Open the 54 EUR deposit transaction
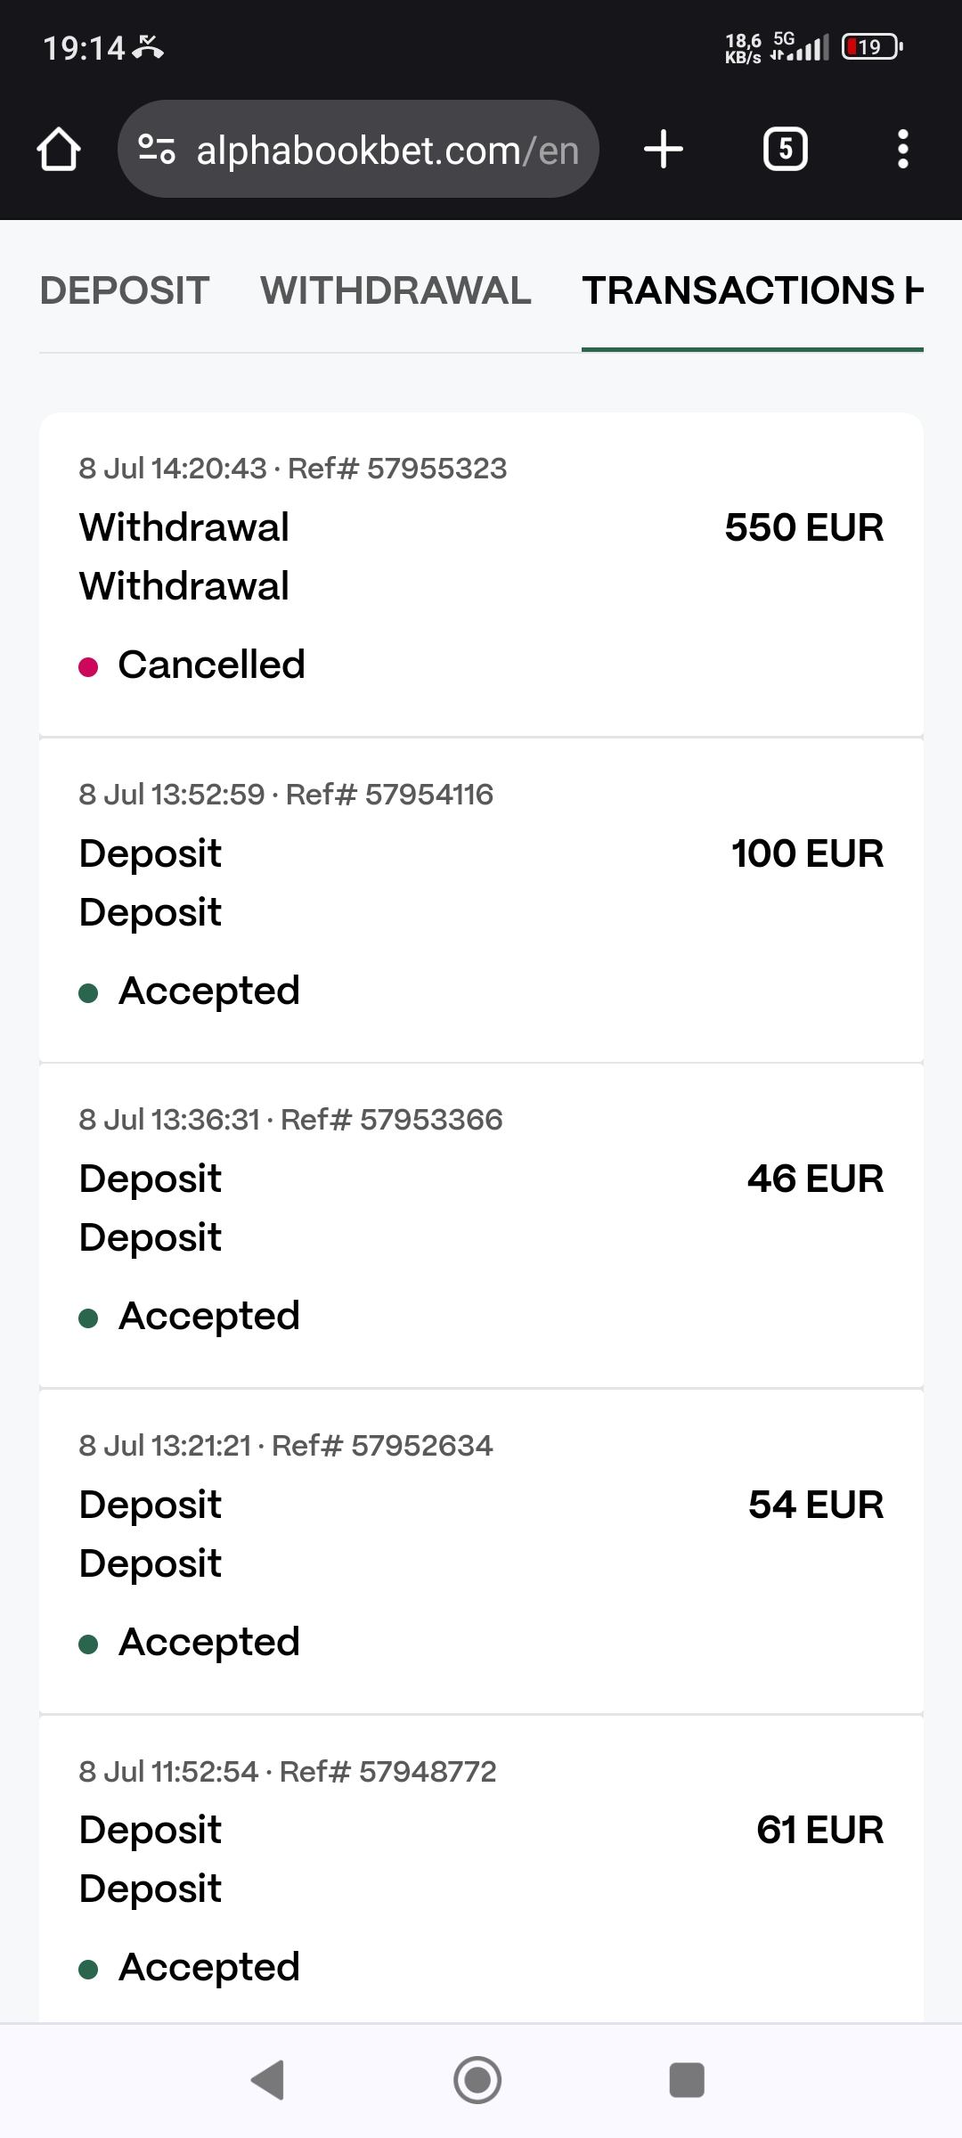Image resolution: width=962 pixels, height=2138 pixels. click(x=481, y=1551)
